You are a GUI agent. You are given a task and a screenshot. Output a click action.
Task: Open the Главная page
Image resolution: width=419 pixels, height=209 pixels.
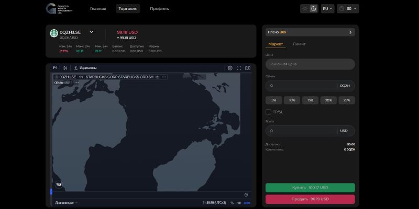98,8
